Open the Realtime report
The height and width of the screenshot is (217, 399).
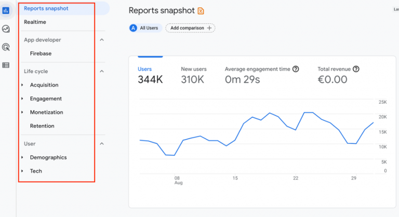click(x=35, y=22)
